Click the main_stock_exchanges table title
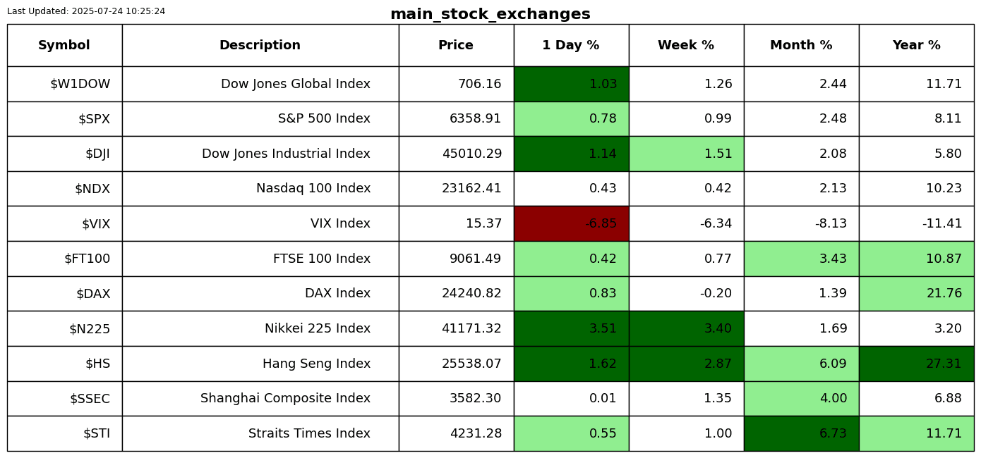This screenshot has width=981, height=458. coord(490,14)
